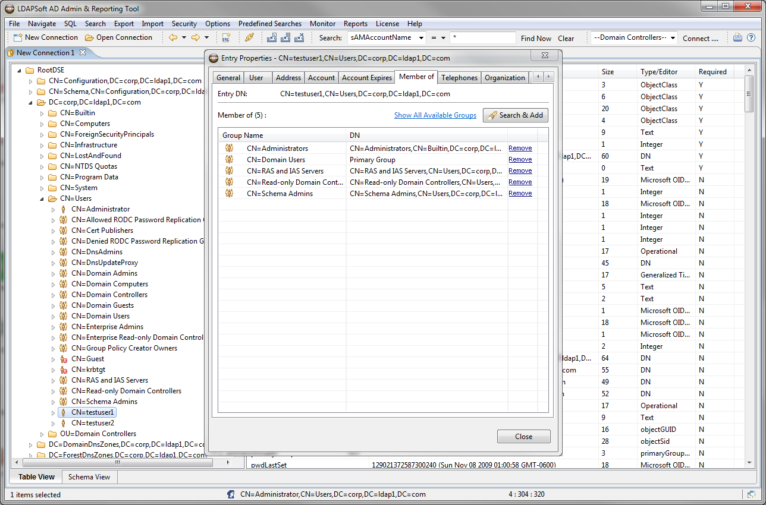Click the folder icon beside CN=Builtin
The width and height of the screenshot is (766, 505).
(52, 113)
